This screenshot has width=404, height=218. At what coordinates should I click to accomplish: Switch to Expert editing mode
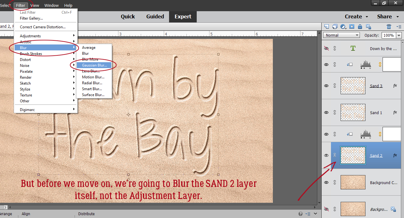tap(183, 16)
